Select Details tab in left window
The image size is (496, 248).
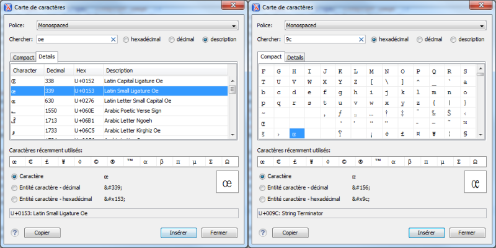point(47,56)
